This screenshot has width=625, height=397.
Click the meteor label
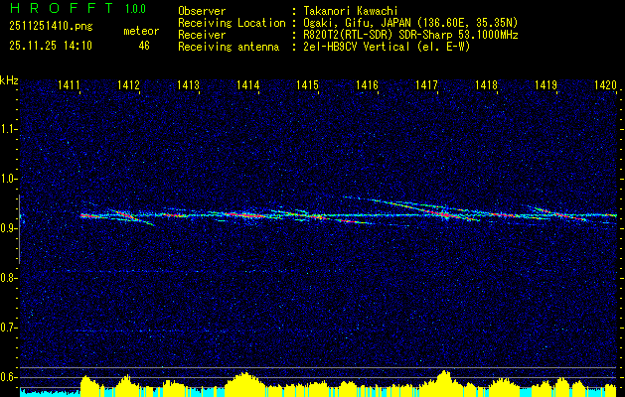coord(141,31)
